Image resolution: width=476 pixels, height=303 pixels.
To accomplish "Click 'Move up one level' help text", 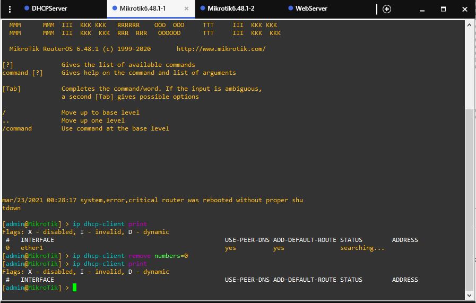I will pos(93,120).
